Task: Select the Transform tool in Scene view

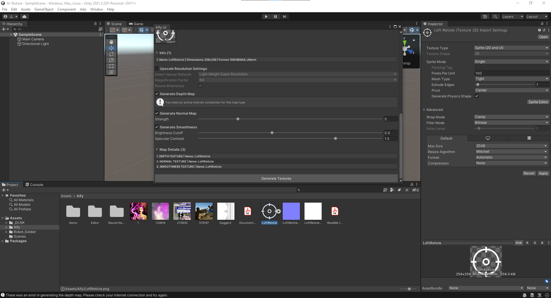Action: (x=111, y=72)
